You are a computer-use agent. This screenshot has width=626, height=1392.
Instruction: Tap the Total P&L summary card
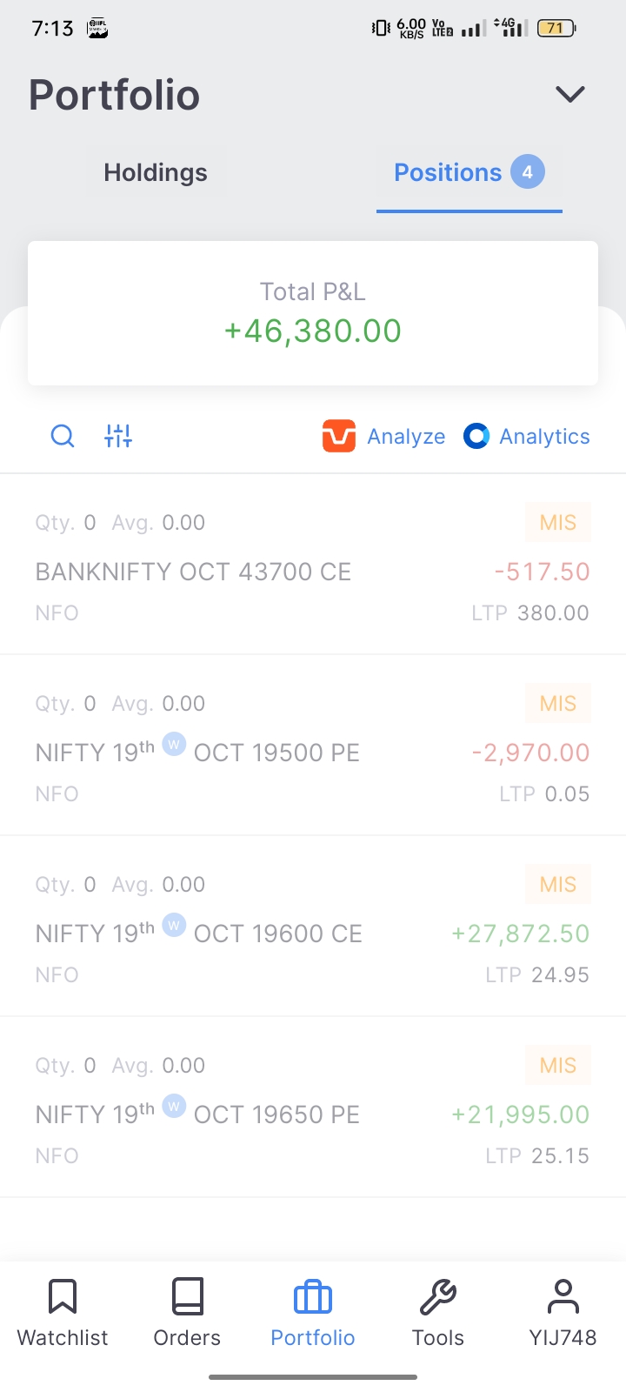[313, 313]
